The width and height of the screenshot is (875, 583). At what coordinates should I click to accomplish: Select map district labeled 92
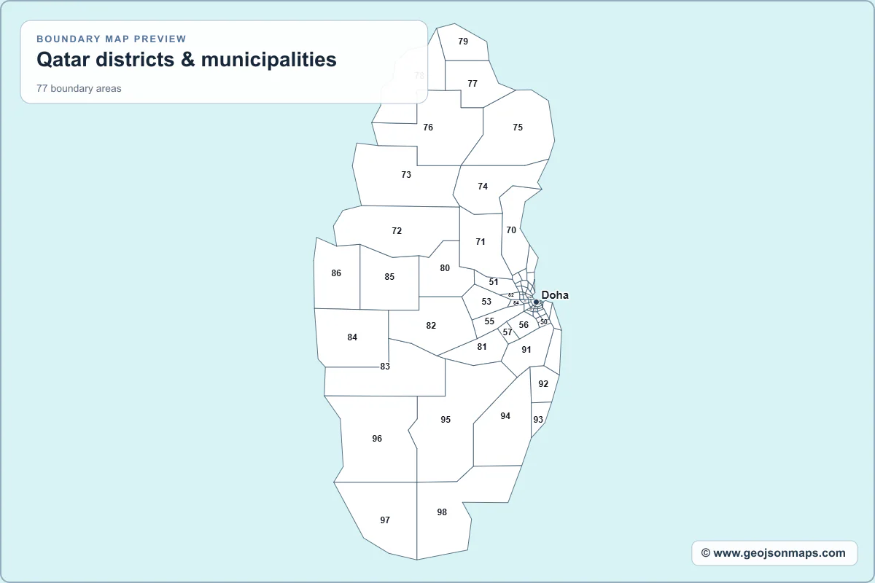tap(543, 384)
